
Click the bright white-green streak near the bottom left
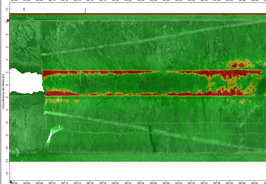(49, 139)
